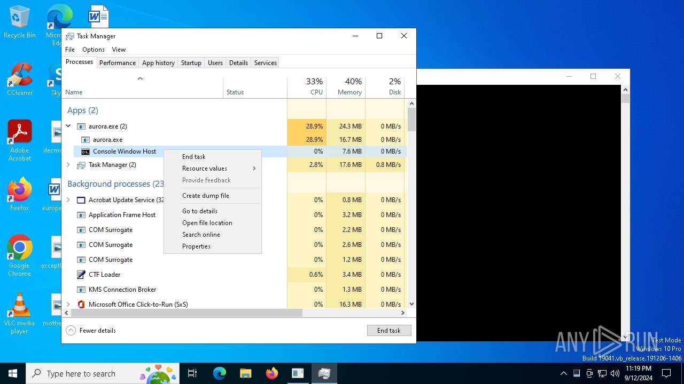Open Edge from the taskbar

click(x=220, y=373)
